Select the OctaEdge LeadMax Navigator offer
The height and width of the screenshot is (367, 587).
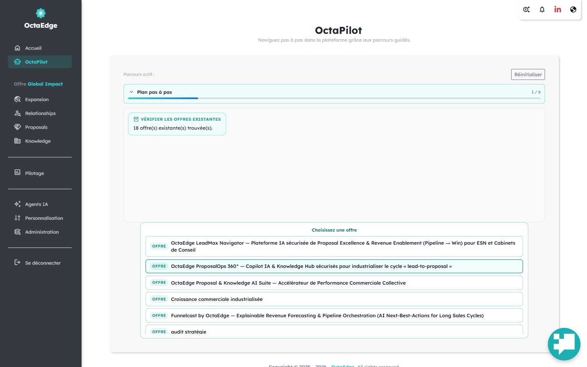point(334,246)
